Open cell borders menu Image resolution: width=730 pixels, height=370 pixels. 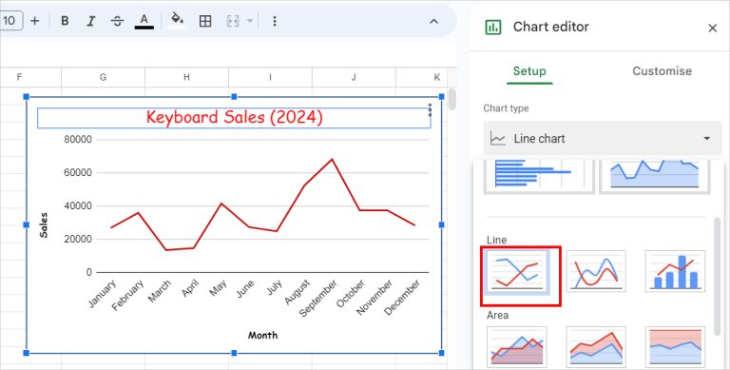point(205,21)
